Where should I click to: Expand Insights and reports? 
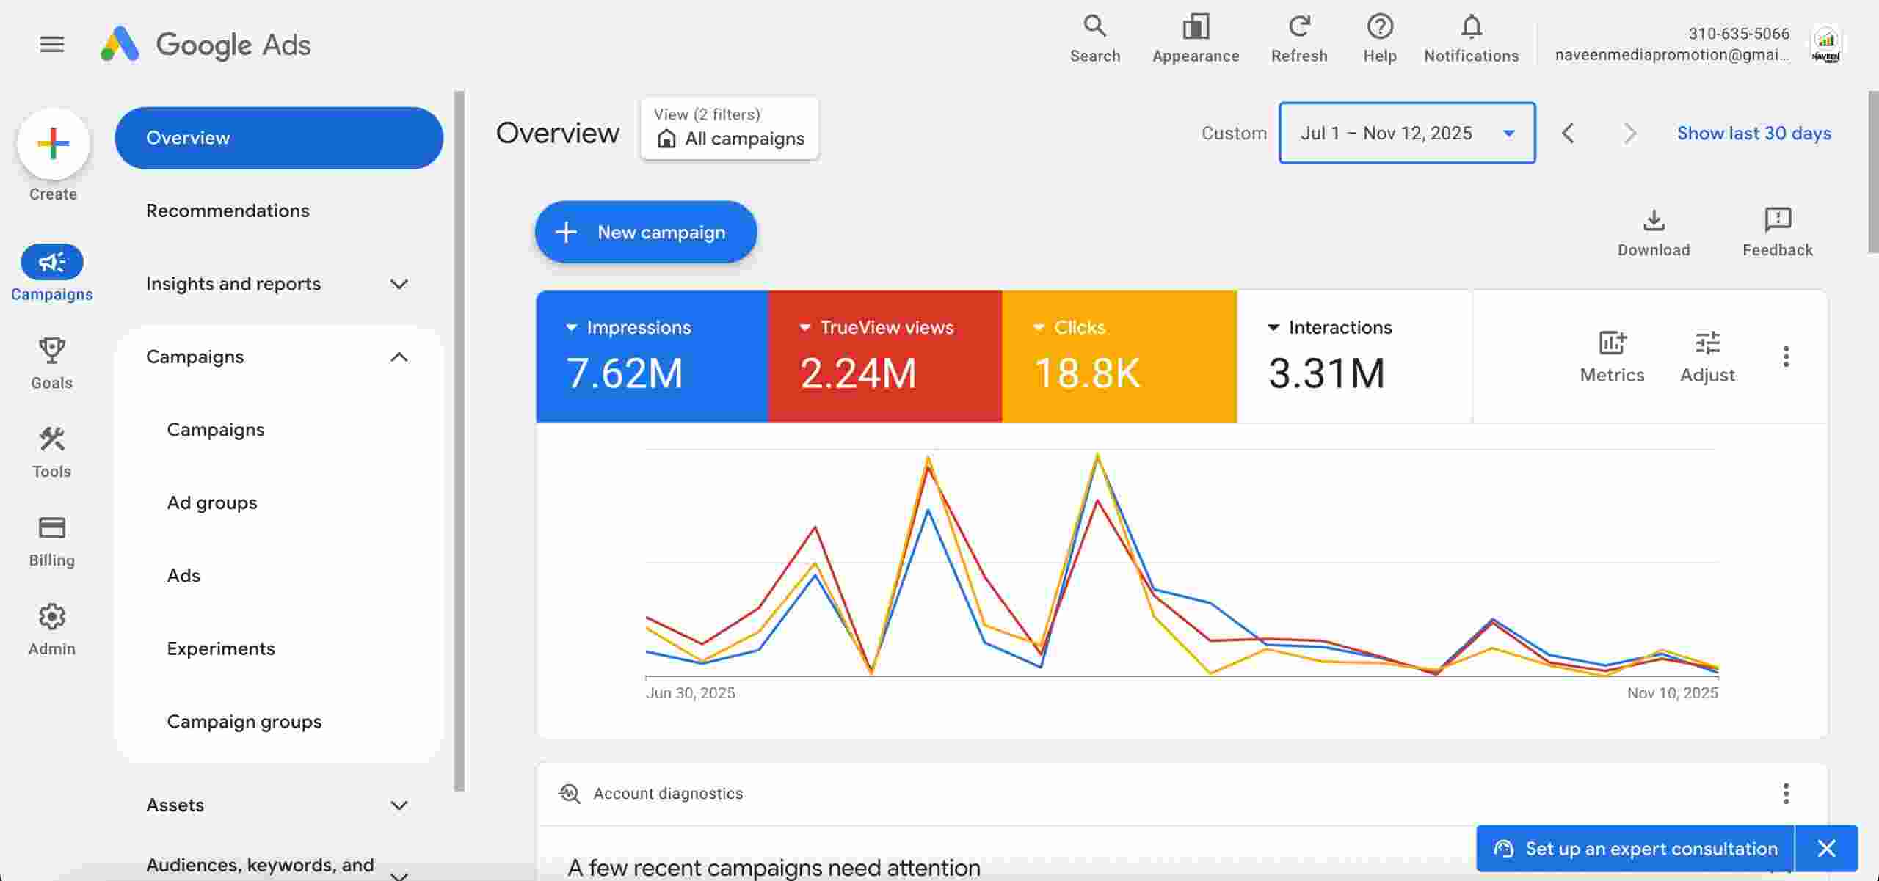tap(399, 284)
